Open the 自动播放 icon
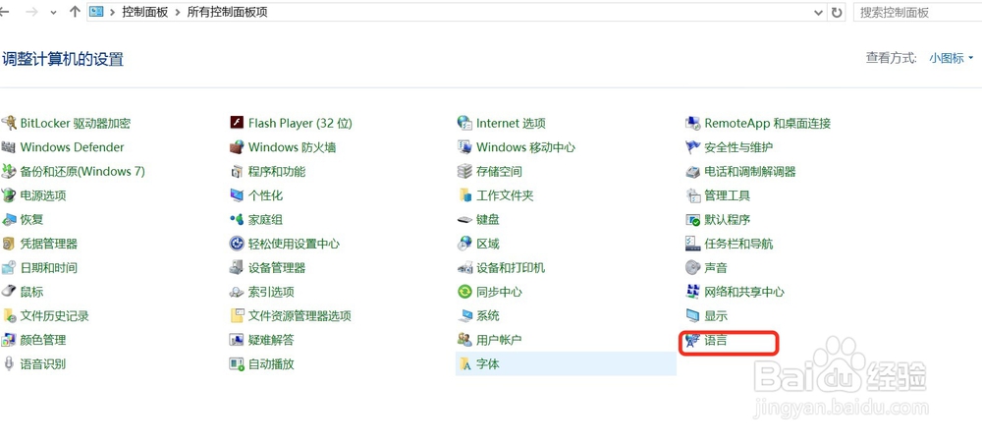Image resolution: width=982 pixels, height=441 pixels. point(237,364)
